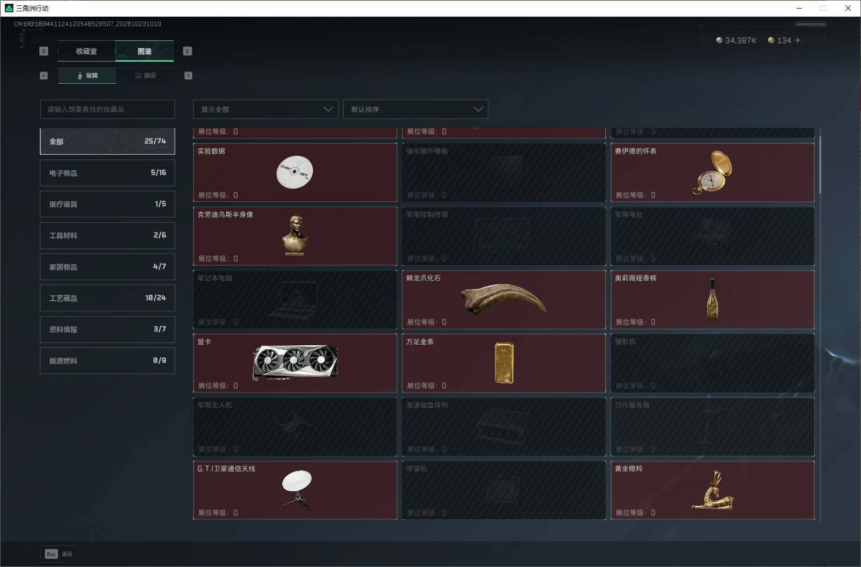This screenshot has height=567, width=861.
Task: Open the 家居物品 category
Action: click(107, 267)
